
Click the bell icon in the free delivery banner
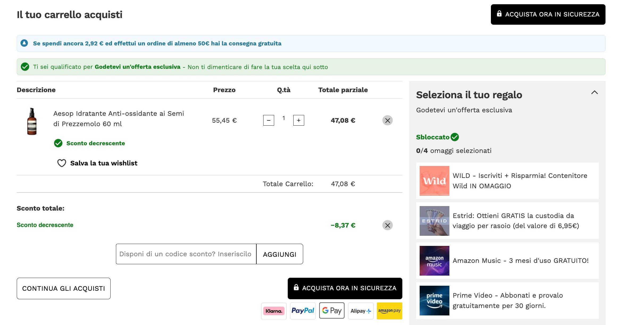coord(24,43)
